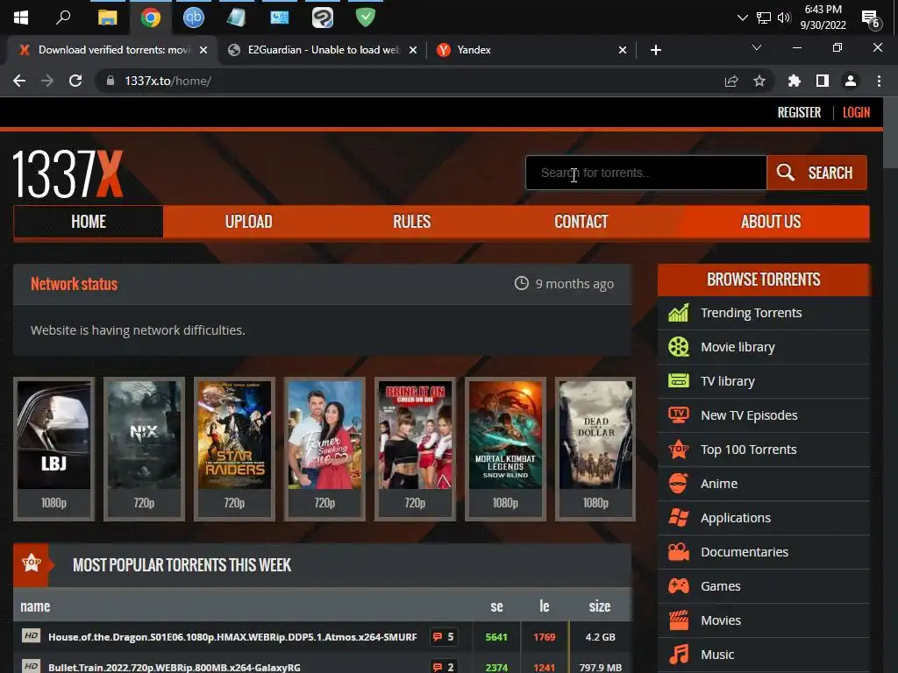
Task: Bookmark this page with the star icon
Action: tap(759, 81)
